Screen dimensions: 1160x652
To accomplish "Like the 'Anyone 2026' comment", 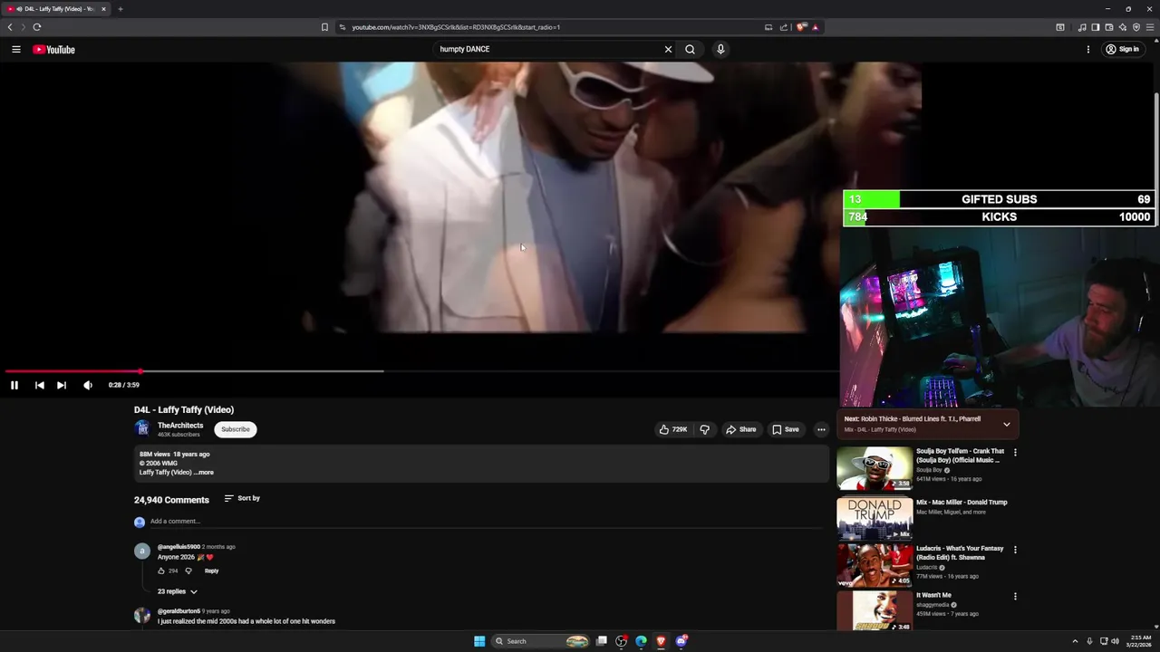I will click(161, 570).
